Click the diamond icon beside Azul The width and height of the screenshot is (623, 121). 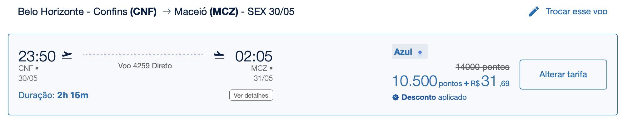click(x=420, y=52)
